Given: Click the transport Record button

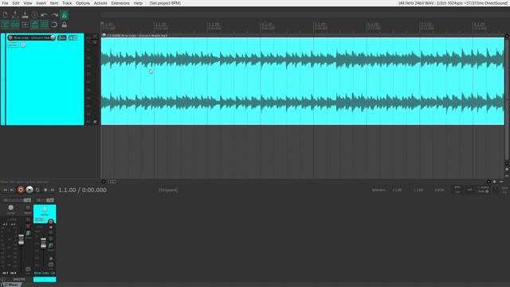Looking at the screenshot, I should point(21,190).
